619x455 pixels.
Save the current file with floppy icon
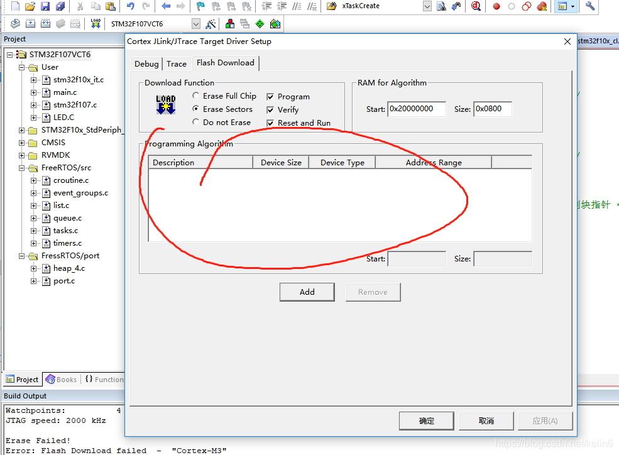coord(45,6)
